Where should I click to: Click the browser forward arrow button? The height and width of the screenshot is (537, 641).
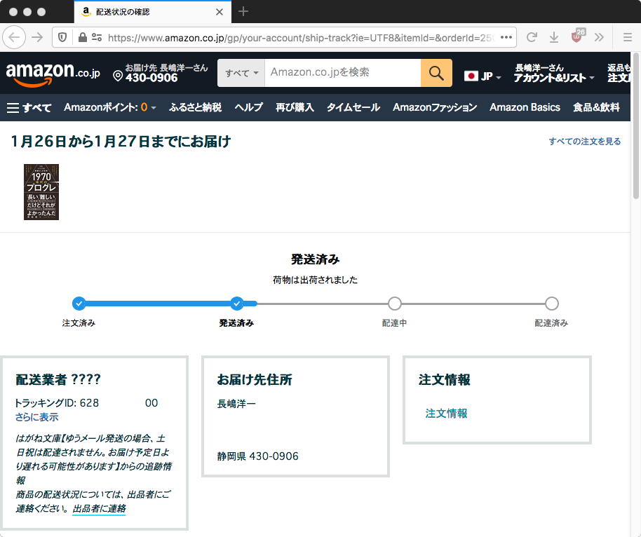click(x=38, y=38)
